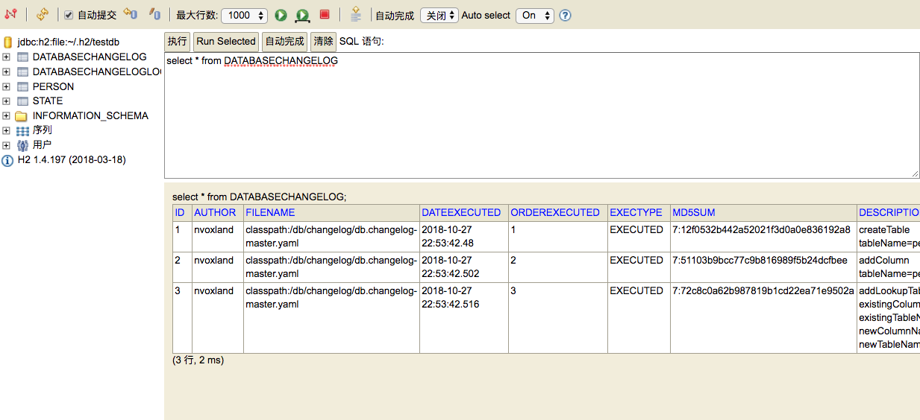
Task: Click the 执行 execute button
Action: 178,42
